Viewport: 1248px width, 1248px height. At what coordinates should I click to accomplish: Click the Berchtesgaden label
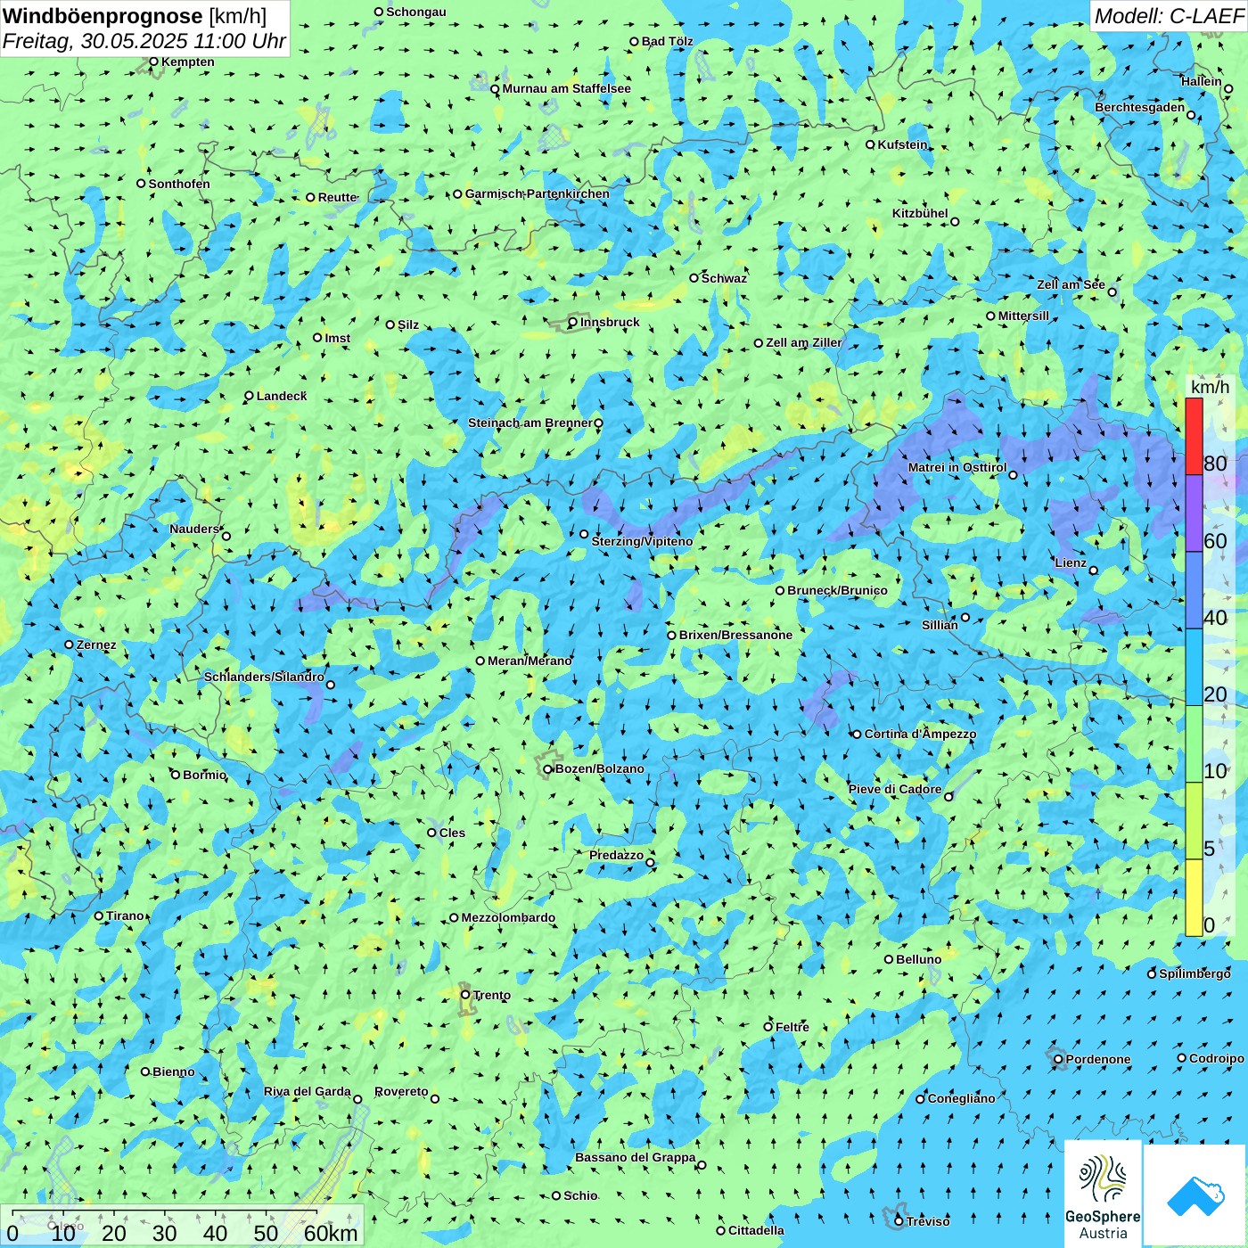point(1140,107)
